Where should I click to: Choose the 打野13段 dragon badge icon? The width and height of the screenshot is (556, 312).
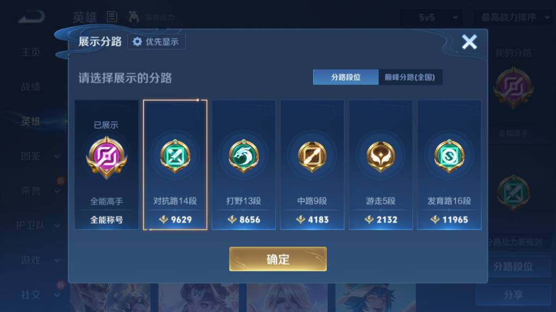[243, 156]
